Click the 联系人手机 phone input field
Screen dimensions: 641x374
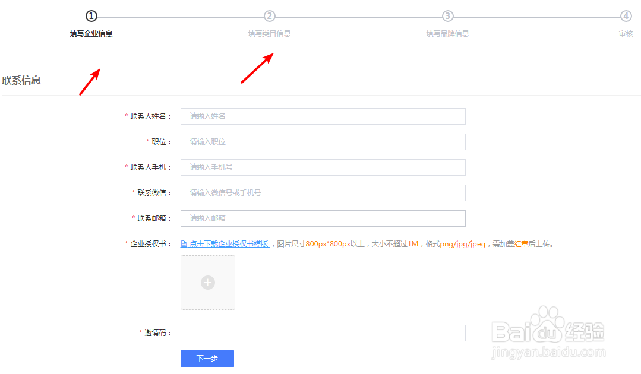click(323, 167)
